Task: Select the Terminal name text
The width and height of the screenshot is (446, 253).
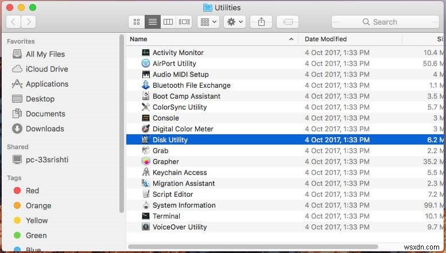Action: pyautogui.click(x=166, y=216)
